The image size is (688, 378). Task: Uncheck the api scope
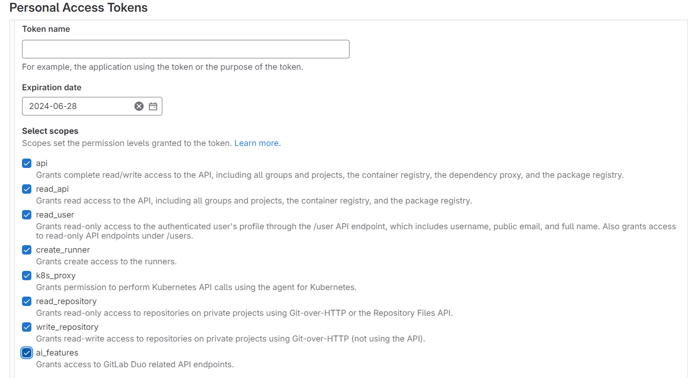pyautogui.click(x=27, y=163)
